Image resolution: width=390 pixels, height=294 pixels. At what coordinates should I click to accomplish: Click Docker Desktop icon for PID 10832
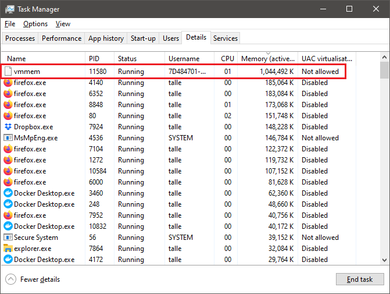coord(8,226)
